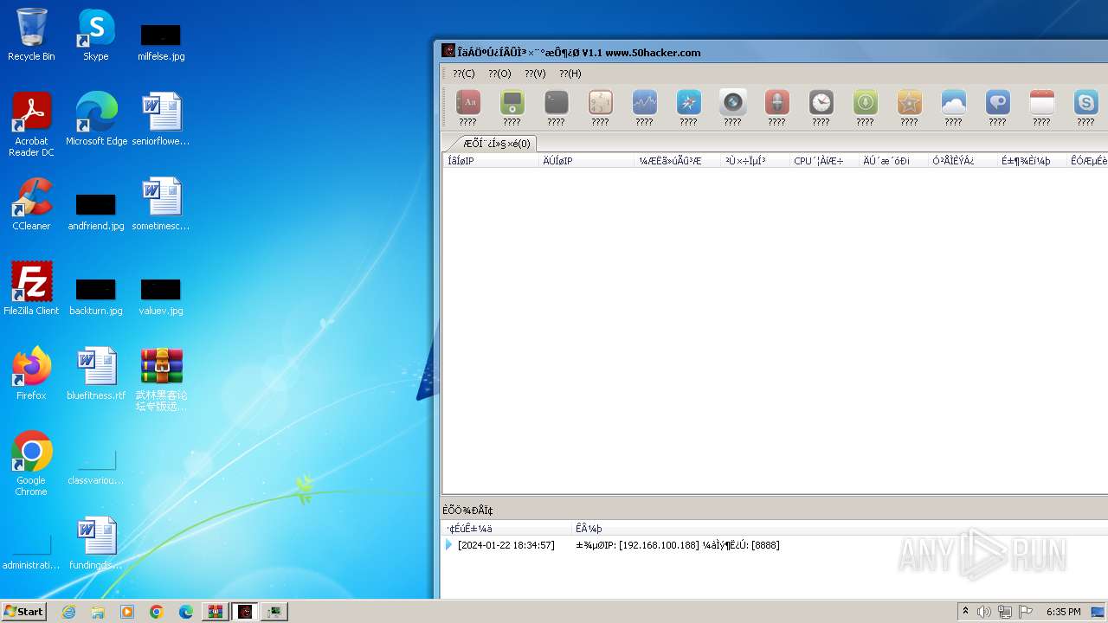Open the FileZilla Client shortcut
1108x623 pixels.
click(31, 289)
